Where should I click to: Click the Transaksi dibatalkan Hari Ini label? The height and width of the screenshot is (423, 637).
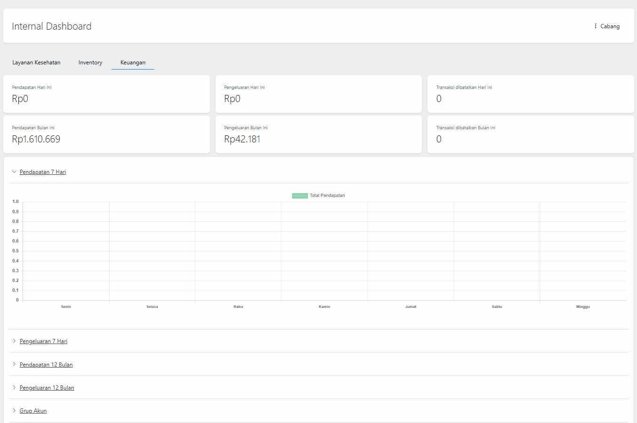tap(464, 87)
